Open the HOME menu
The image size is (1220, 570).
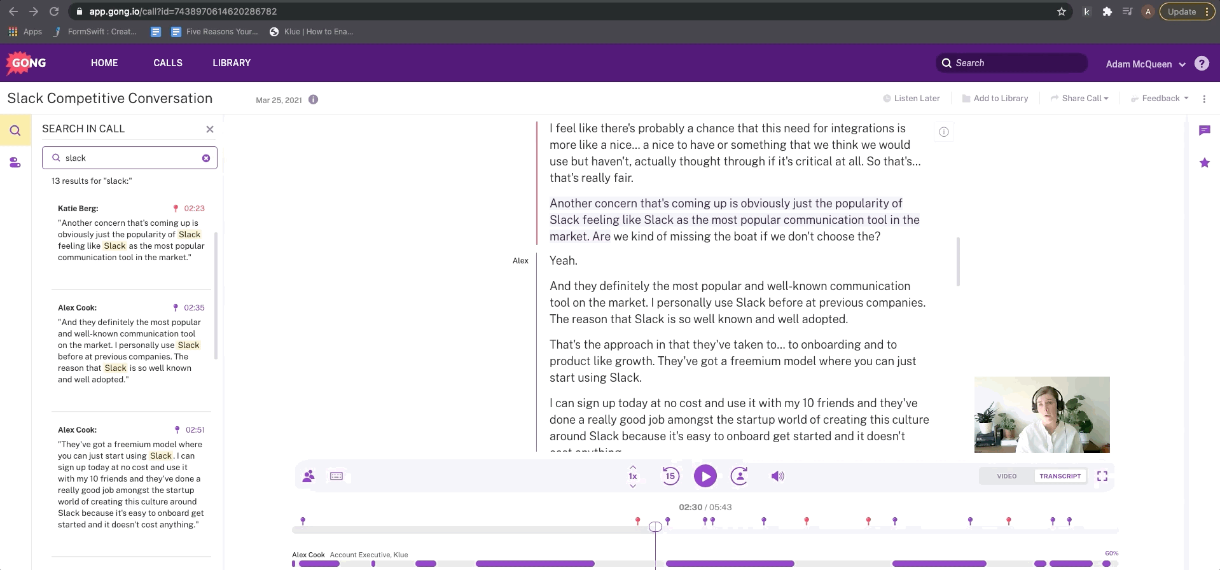pos(104,63)
